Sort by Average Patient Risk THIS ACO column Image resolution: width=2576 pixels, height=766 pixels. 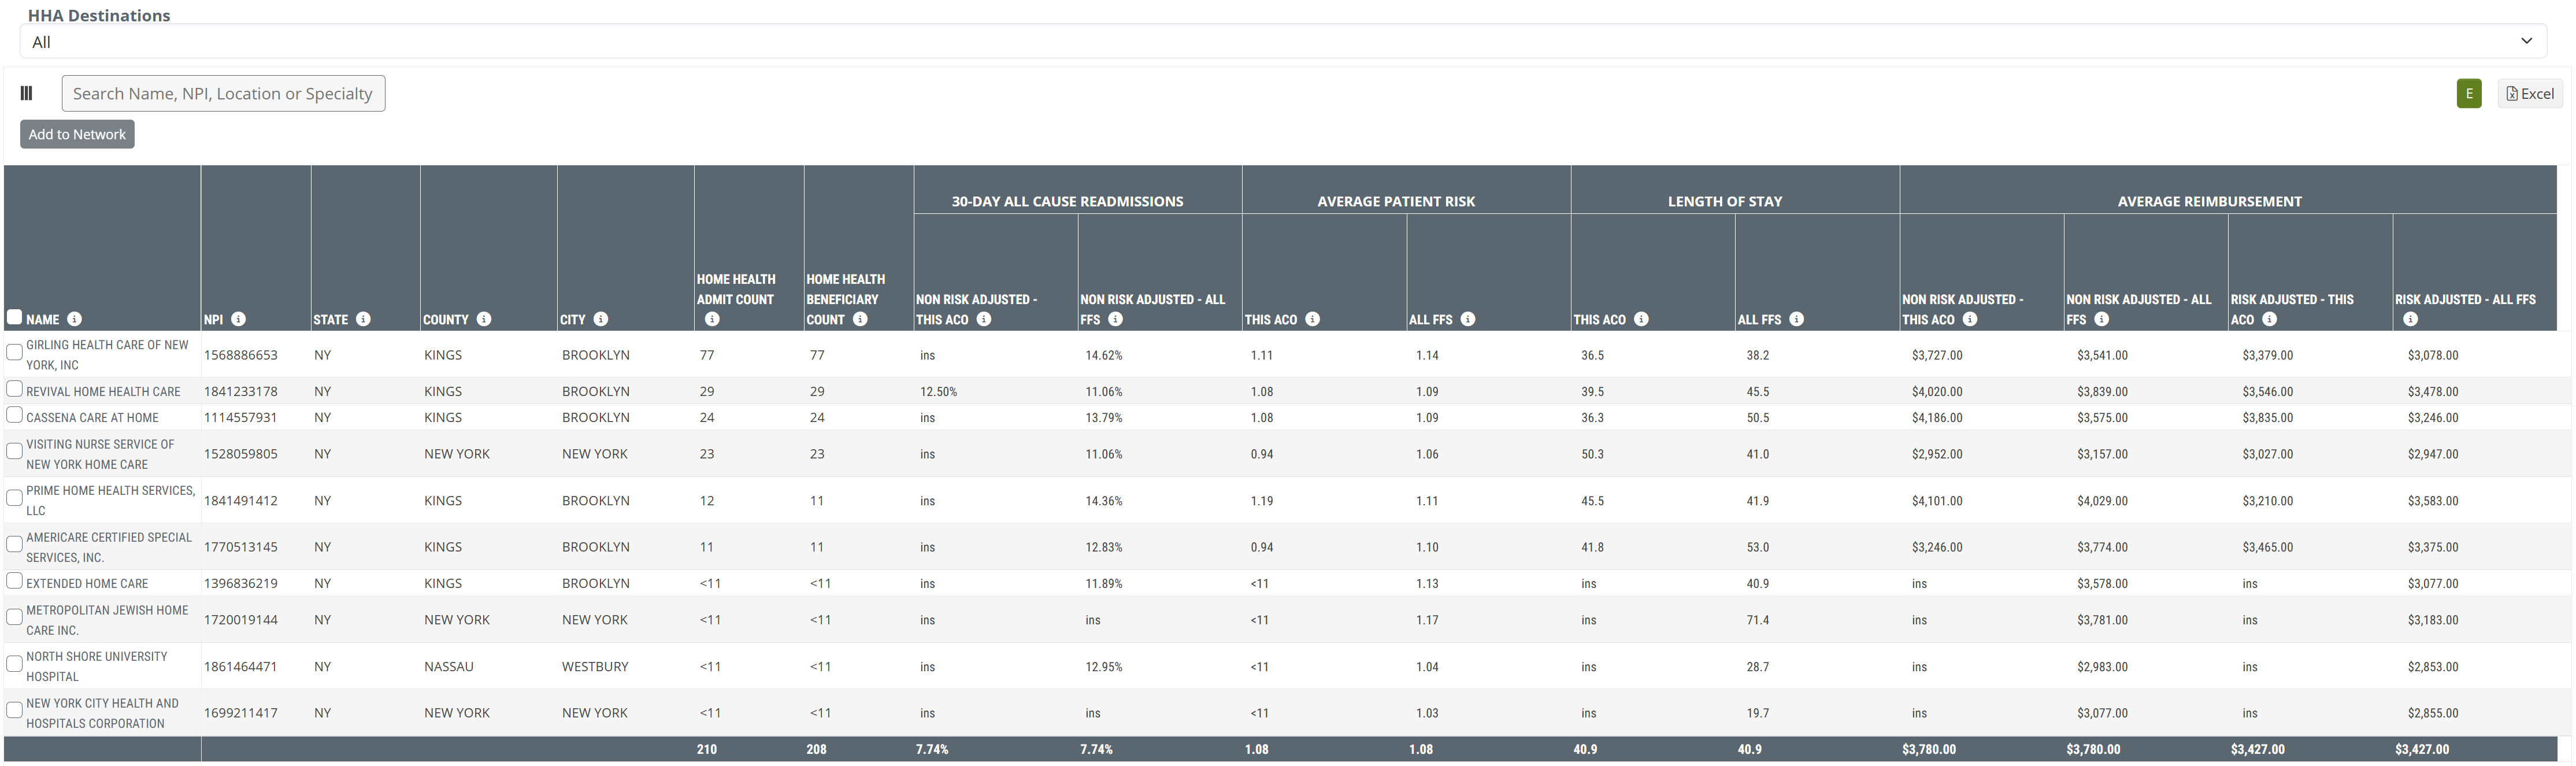pos(1271,319)
